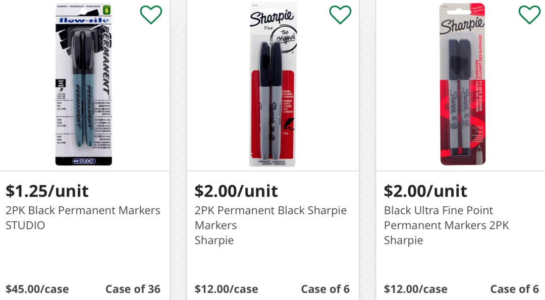Open the 2PK Black Permanent Markers title
This screenshot has width=545, height=300.
tap(83, 210)
